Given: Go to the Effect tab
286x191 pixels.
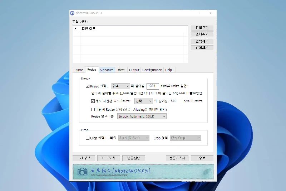Looking at the screenshot, I should point(120,70).
